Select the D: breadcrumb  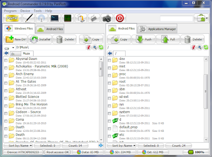[15, 54]
